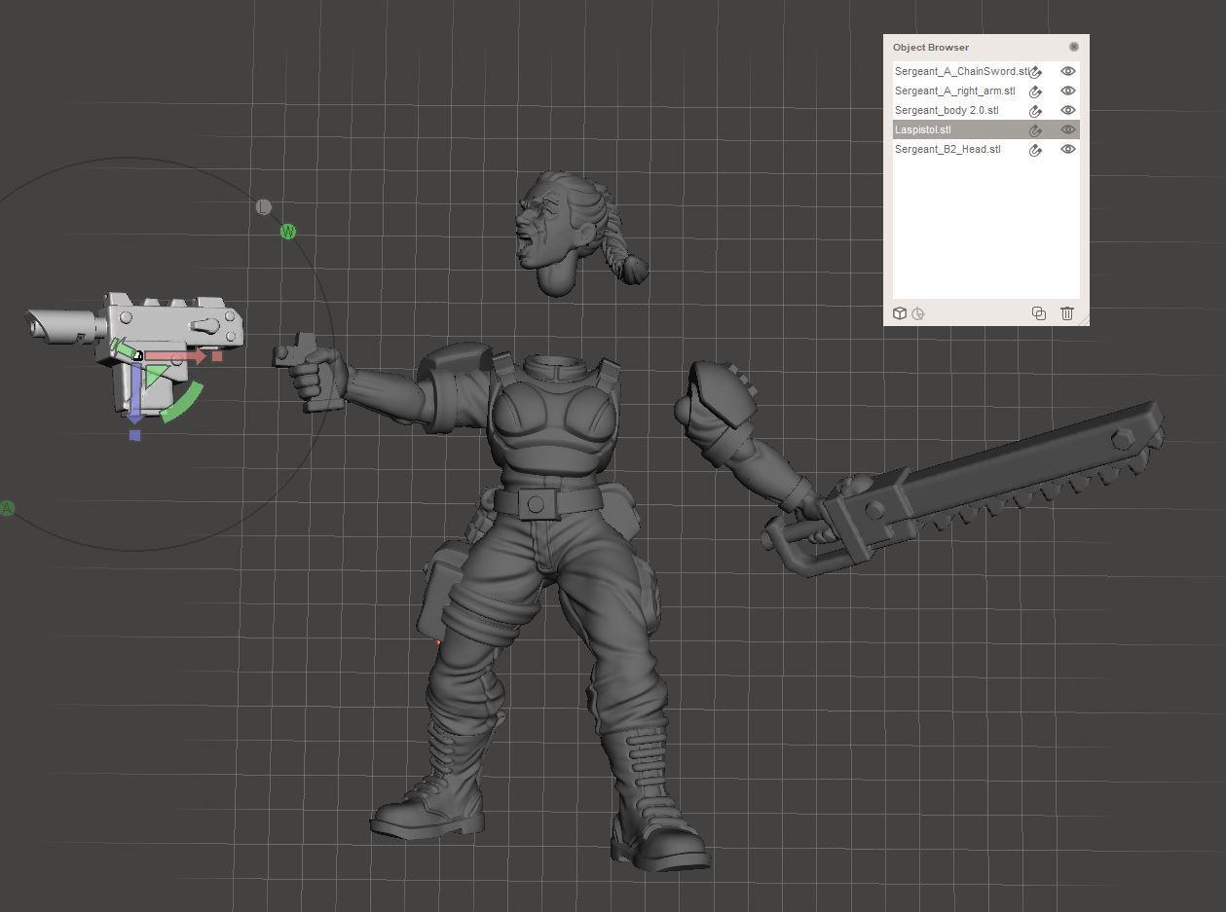Click the cube icon in Object Browser

[x=900, y=313]
